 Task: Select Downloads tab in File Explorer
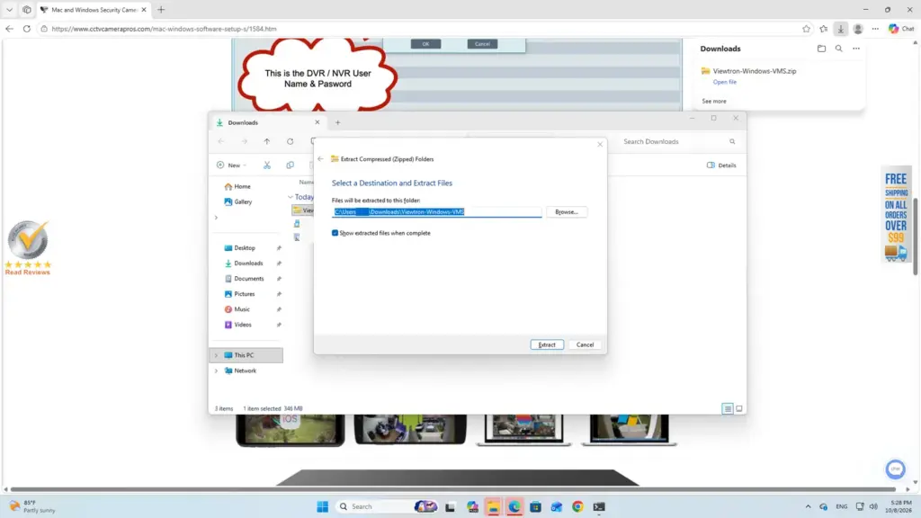pyautogui.click(x=267, y=122)
